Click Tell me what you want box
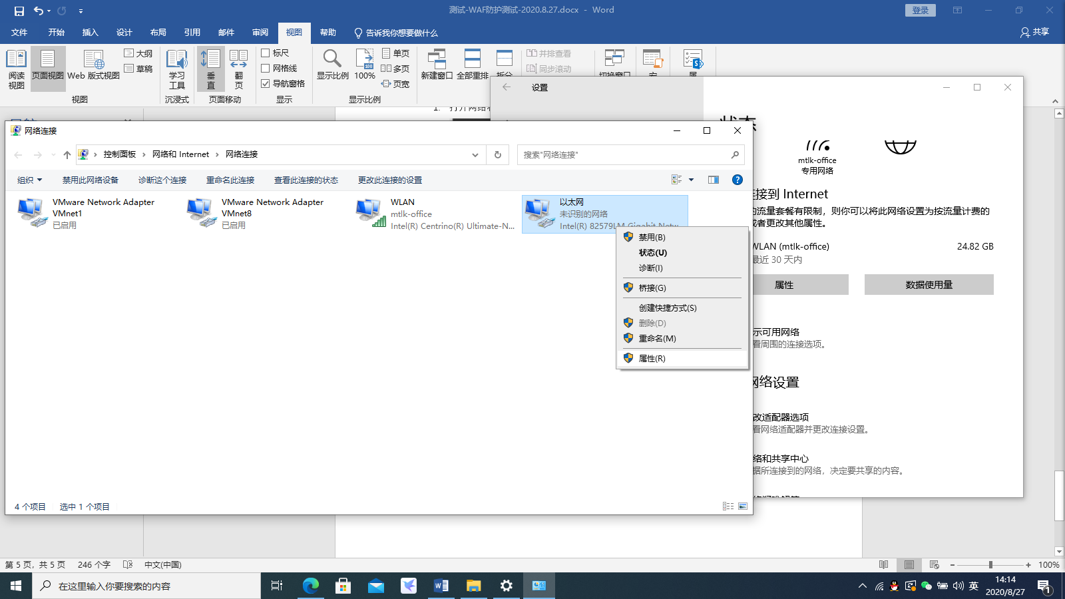The image size is (1065, 599). point(396,33)
